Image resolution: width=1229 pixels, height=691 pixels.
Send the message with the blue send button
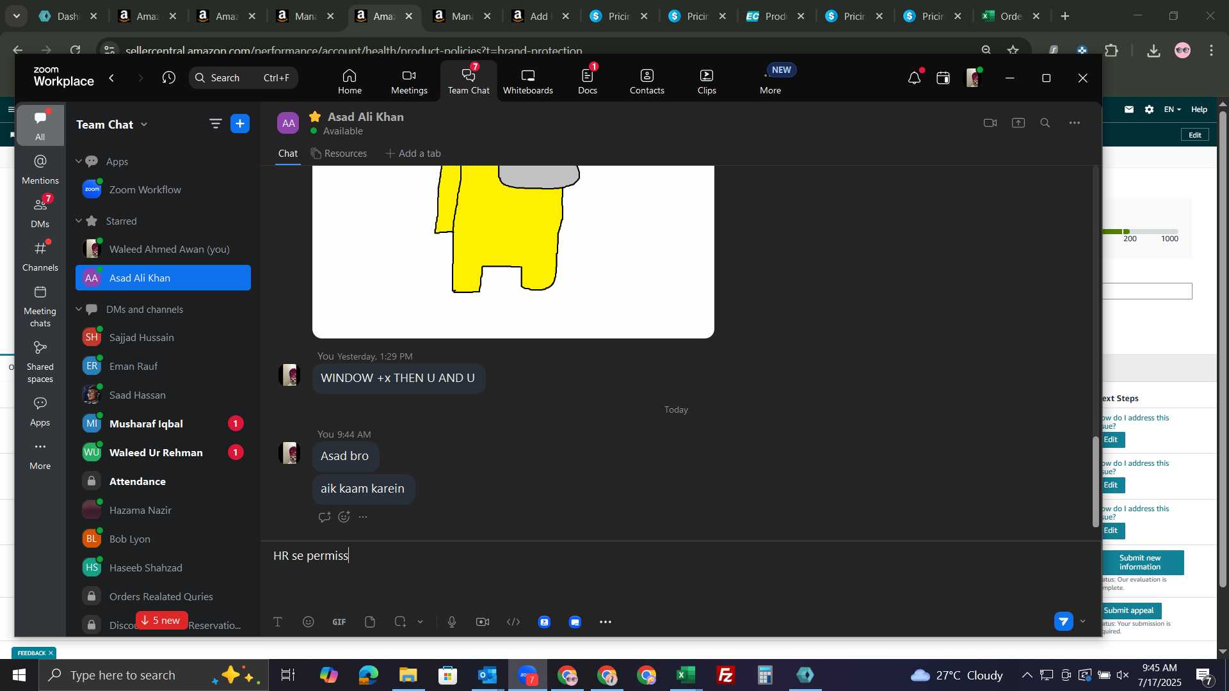coord(1063,621)
